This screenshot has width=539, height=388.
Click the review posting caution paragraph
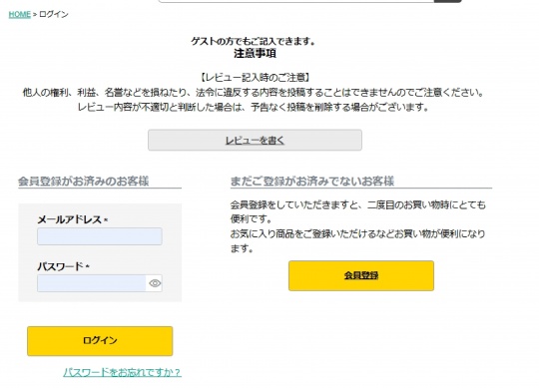(x=254, y=100)
